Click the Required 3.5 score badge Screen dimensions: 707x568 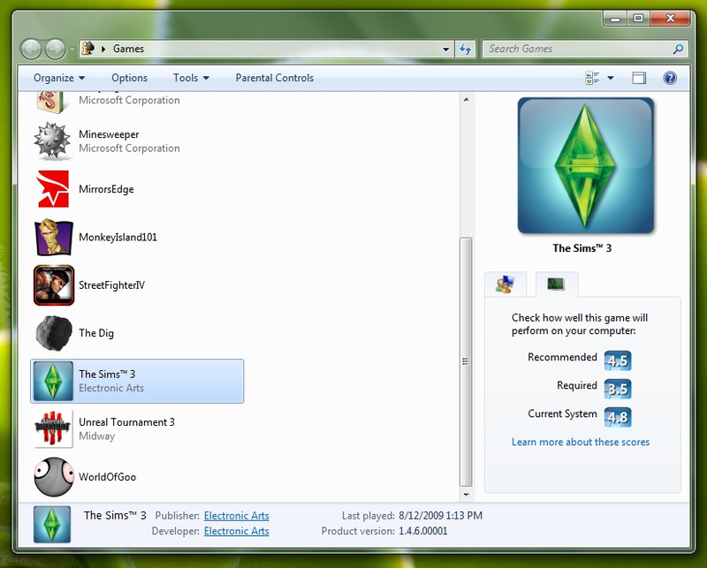pos(617,389)
